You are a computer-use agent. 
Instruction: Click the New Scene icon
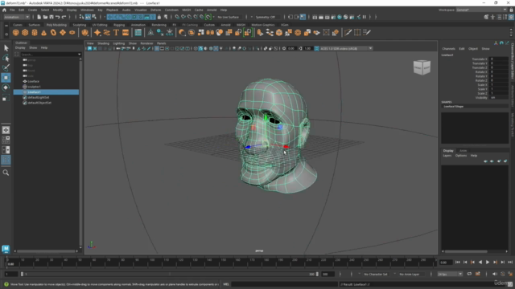pos(39,17)
